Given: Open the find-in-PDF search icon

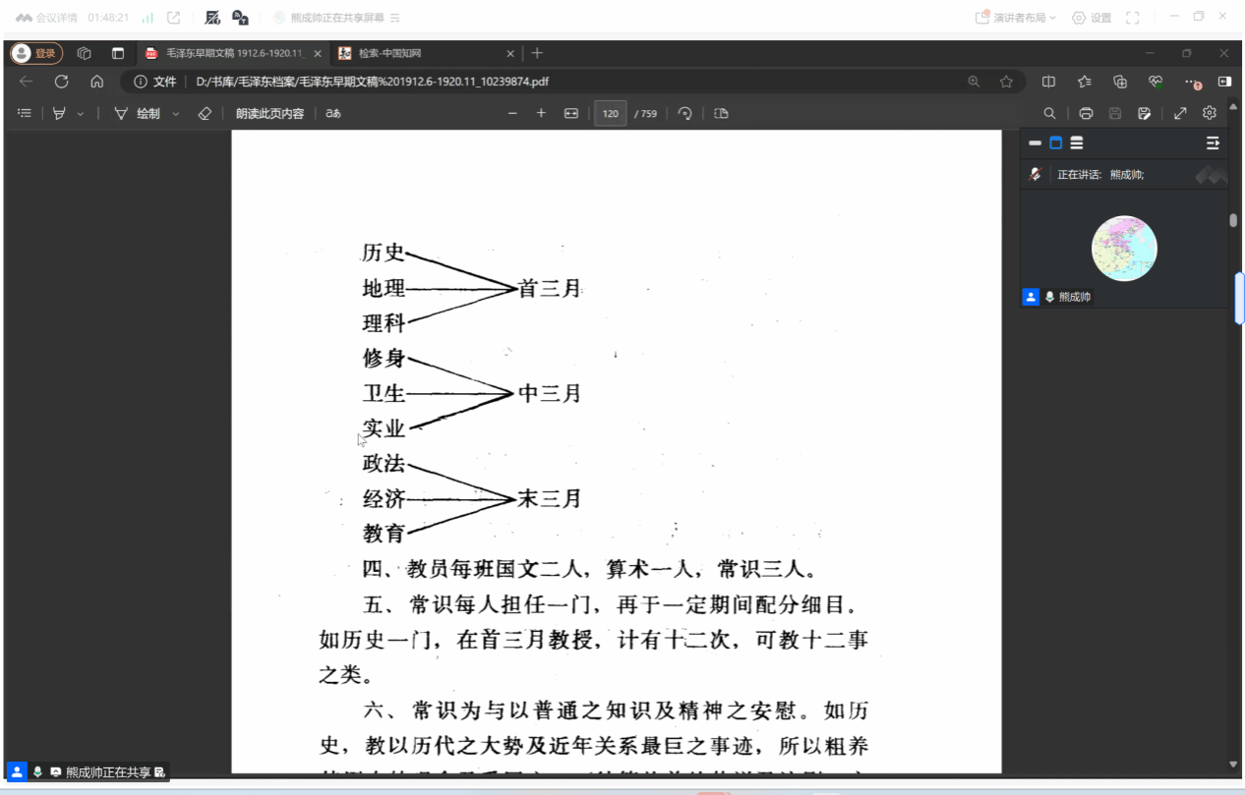Looking at the screenshot, I should [x=1049, y=113].
